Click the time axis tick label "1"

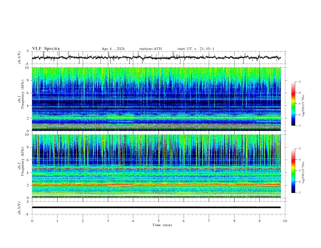tap(57, 221)
